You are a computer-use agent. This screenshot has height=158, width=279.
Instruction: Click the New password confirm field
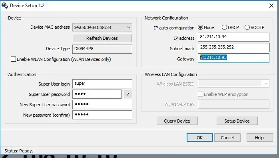[102, 115]
